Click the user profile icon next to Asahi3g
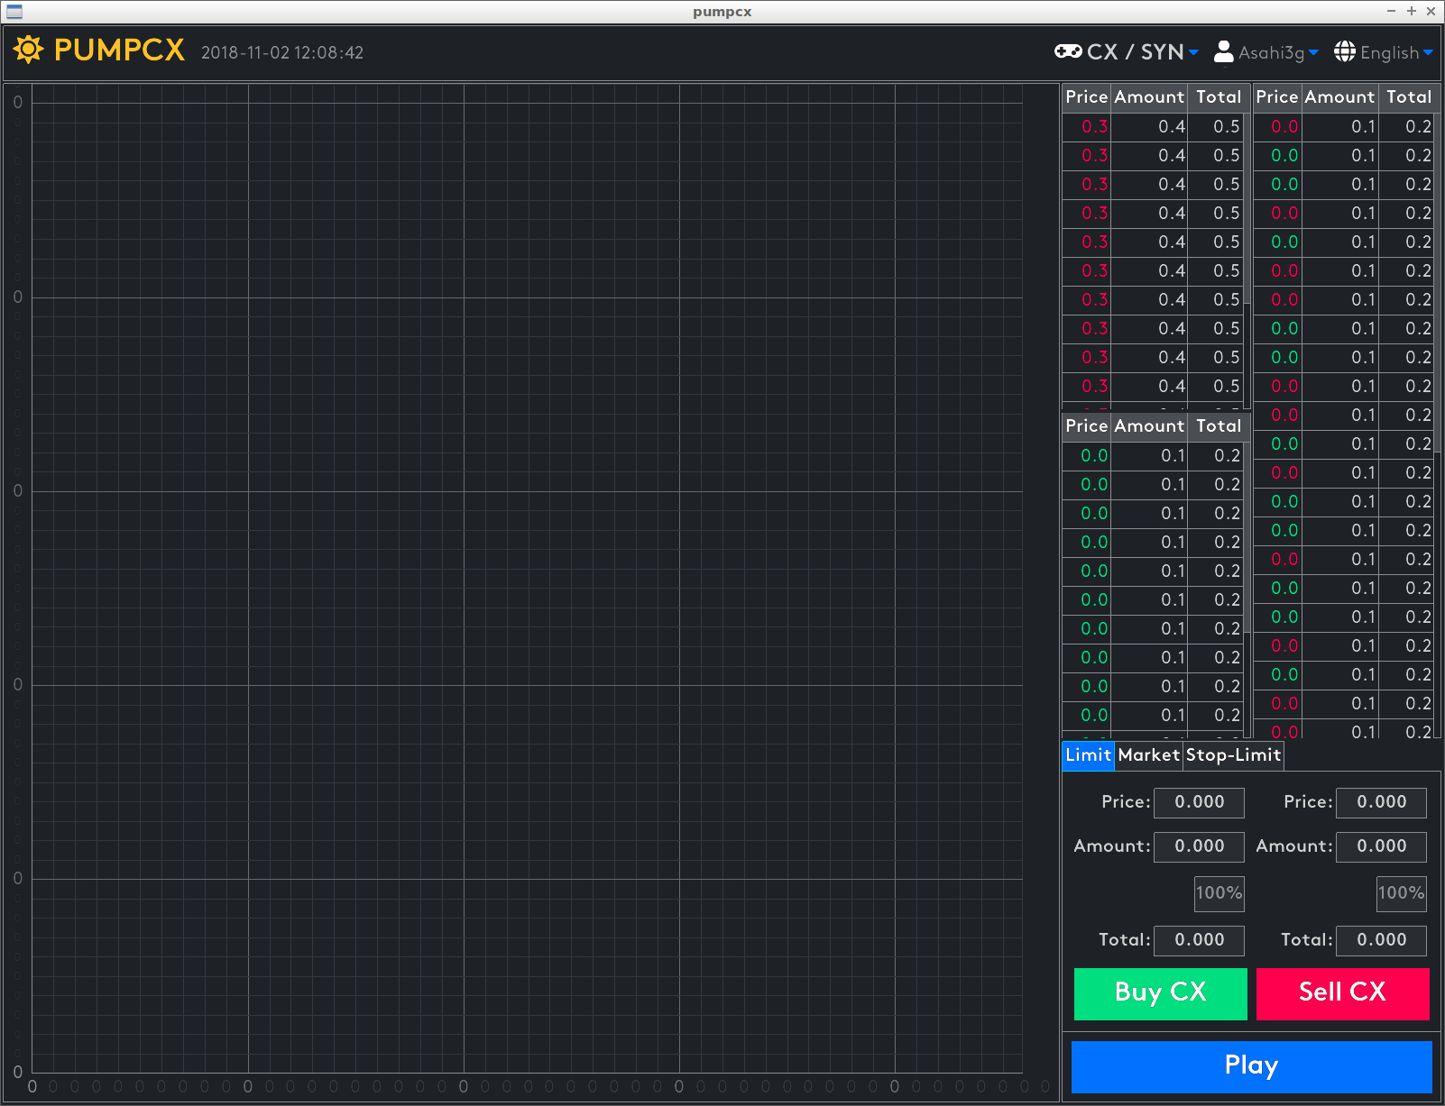Image resolution: width=1445 pixels, height=1106 pixels. pyautogui.click(x=1224, y=51)
